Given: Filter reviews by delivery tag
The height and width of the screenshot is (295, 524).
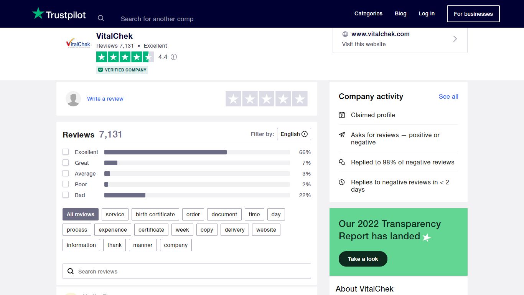Looking at the screenshot, I should (x=235, y=230).
